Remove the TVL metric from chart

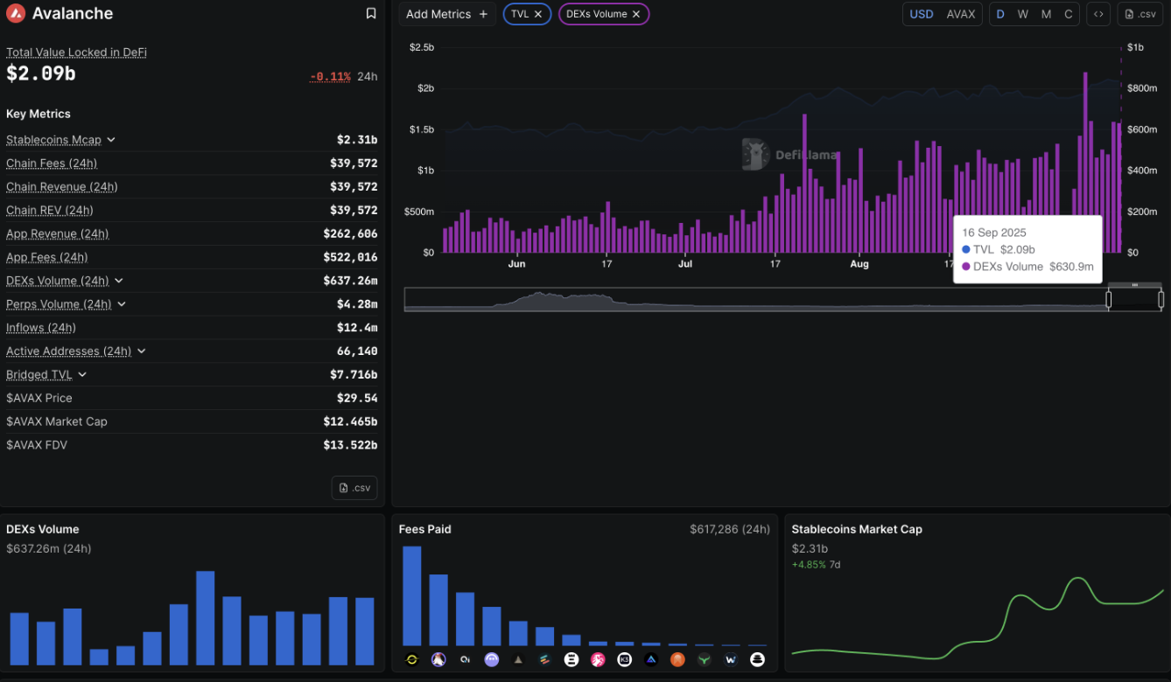(538, 14)
